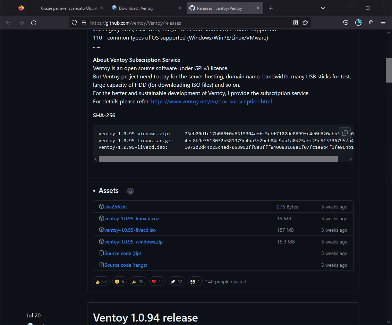Download Source code (zip)

[123, 253]
